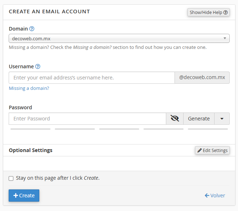This screenshot has height=211, width=238.
Task: Click the @decoweb.com.mx domain suffix label
Action: coord(202,78)
